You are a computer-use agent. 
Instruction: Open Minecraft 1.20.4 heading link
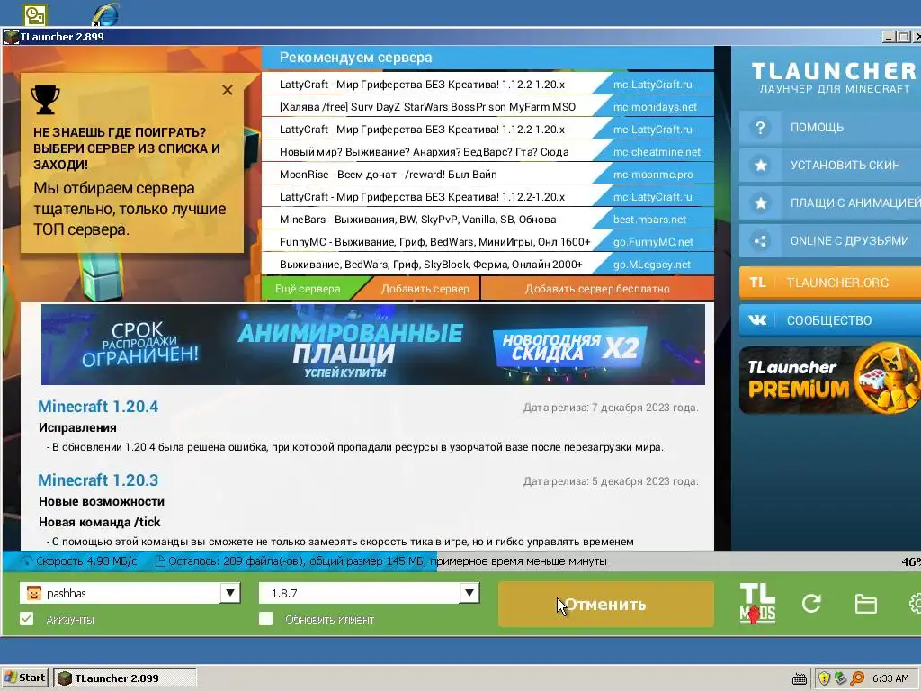click(x=98, y=407)
